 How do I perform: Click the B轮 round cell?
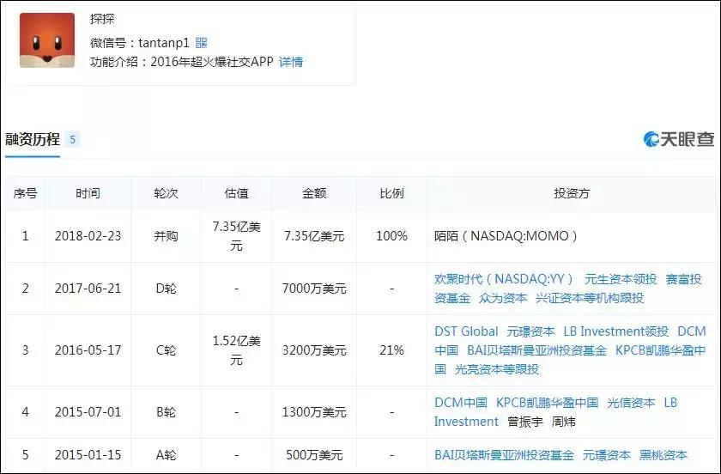point(166,412)
